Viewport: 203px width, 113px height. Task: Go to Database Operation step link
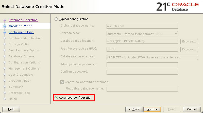pos(23,20)
